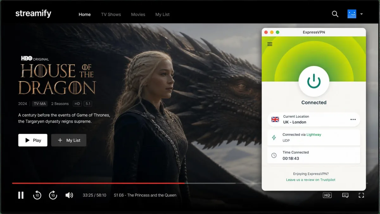Open the TV Shows tab
Image resolution: width=380 pixels, height=214 pixels.
[x=111, y=14]
